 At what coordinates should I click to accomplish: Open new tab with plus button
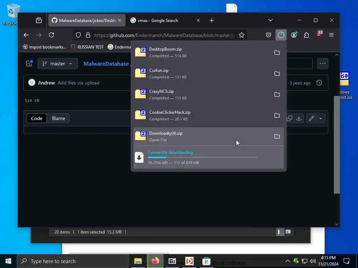(x=212, y=21)
